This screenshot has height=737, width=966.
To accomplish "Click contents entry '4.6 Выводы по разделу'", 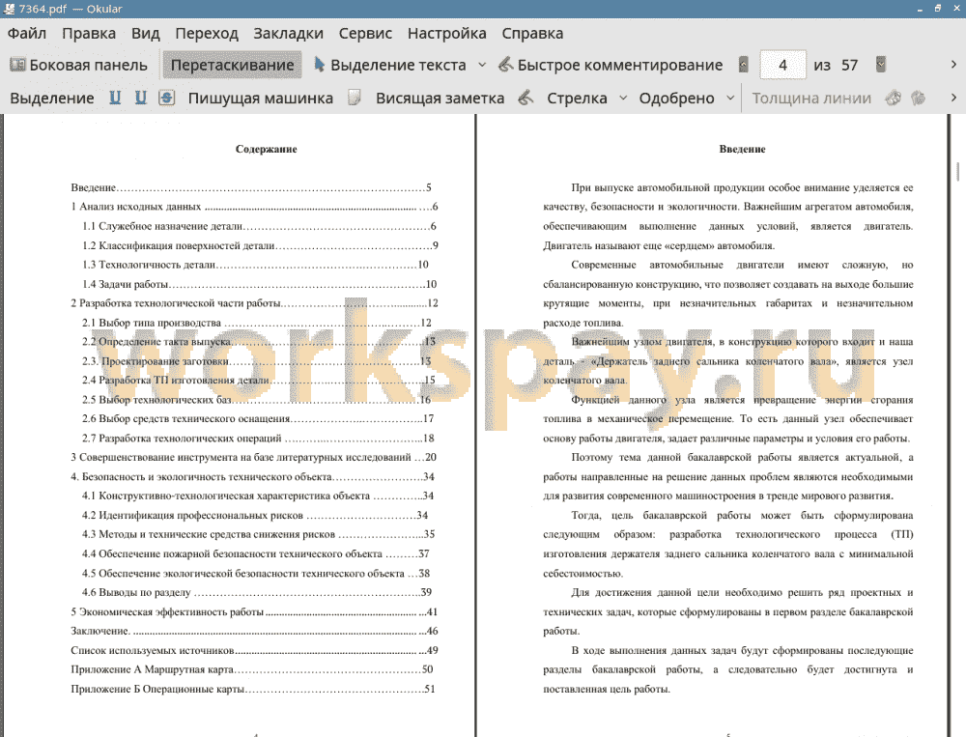I will [257, 592].
